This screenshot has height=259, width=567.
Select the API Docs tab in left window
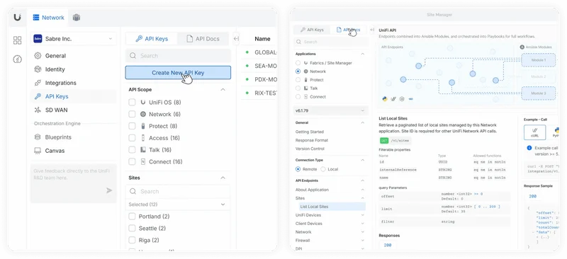click(203, 39)
